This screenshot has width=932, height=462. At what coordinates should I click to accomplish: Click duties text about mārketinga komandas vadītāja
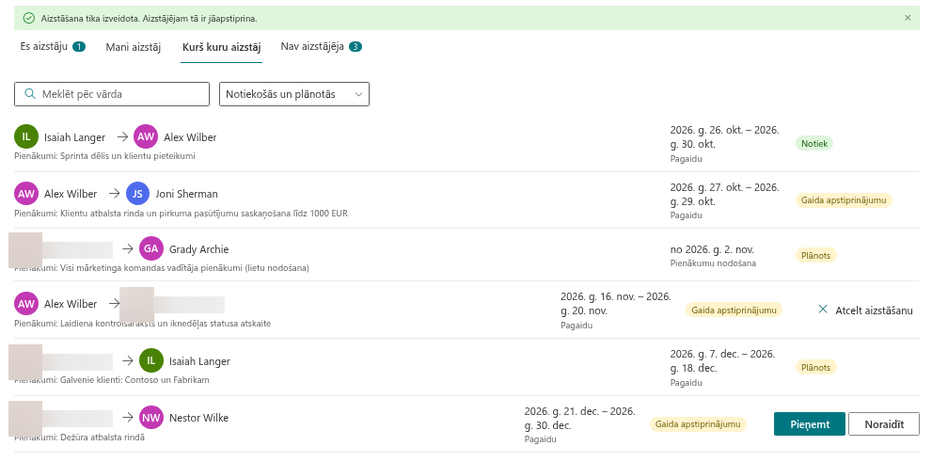tap(162, 267)
